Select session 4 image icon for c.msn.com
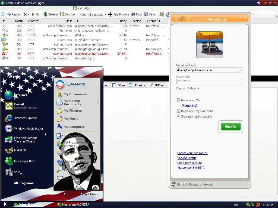Screen dimensions: 278x208 coord(3,40)
